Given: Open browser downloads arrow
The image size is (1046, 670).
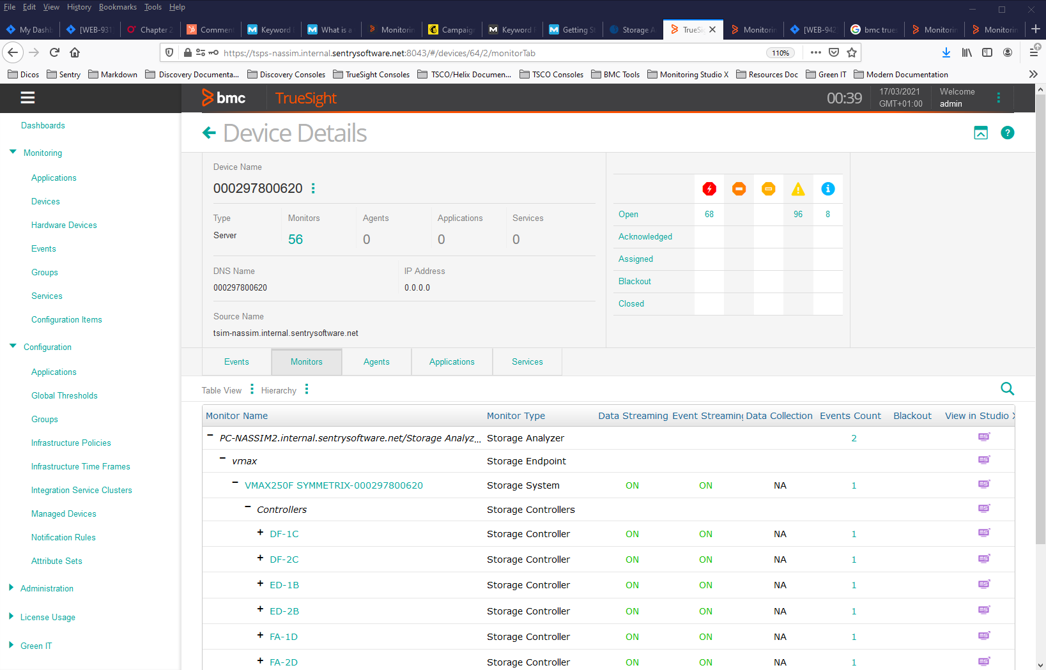Looking at the screenshot, I should pyautogui.click(x=946, y=52).
